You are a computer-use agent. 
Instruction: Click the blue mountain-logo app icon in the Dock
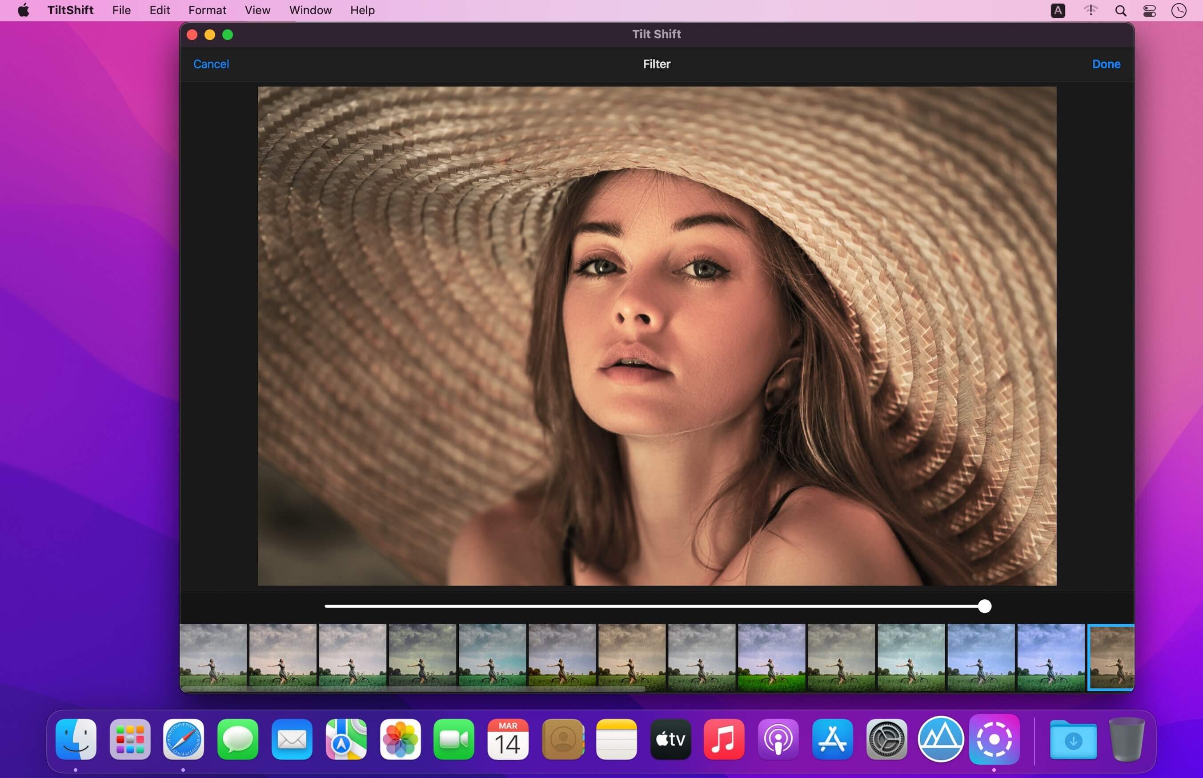940,739
